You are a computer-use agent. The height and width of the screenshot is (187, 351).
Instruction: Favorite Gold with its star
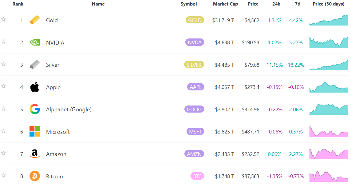[3, 19]
